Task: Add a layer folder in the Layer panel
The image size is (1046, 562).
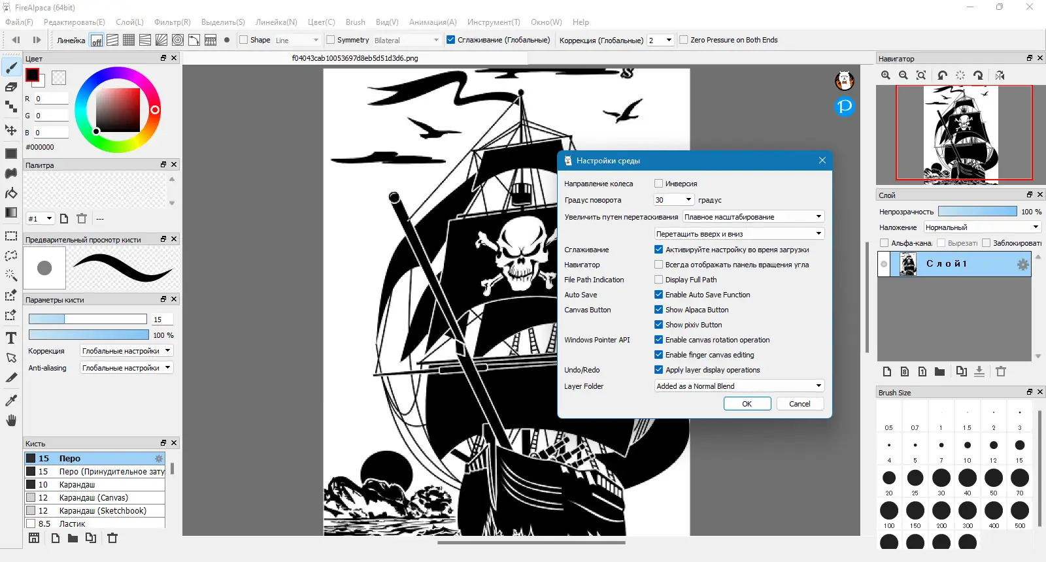Action: (x=939, y=371)
